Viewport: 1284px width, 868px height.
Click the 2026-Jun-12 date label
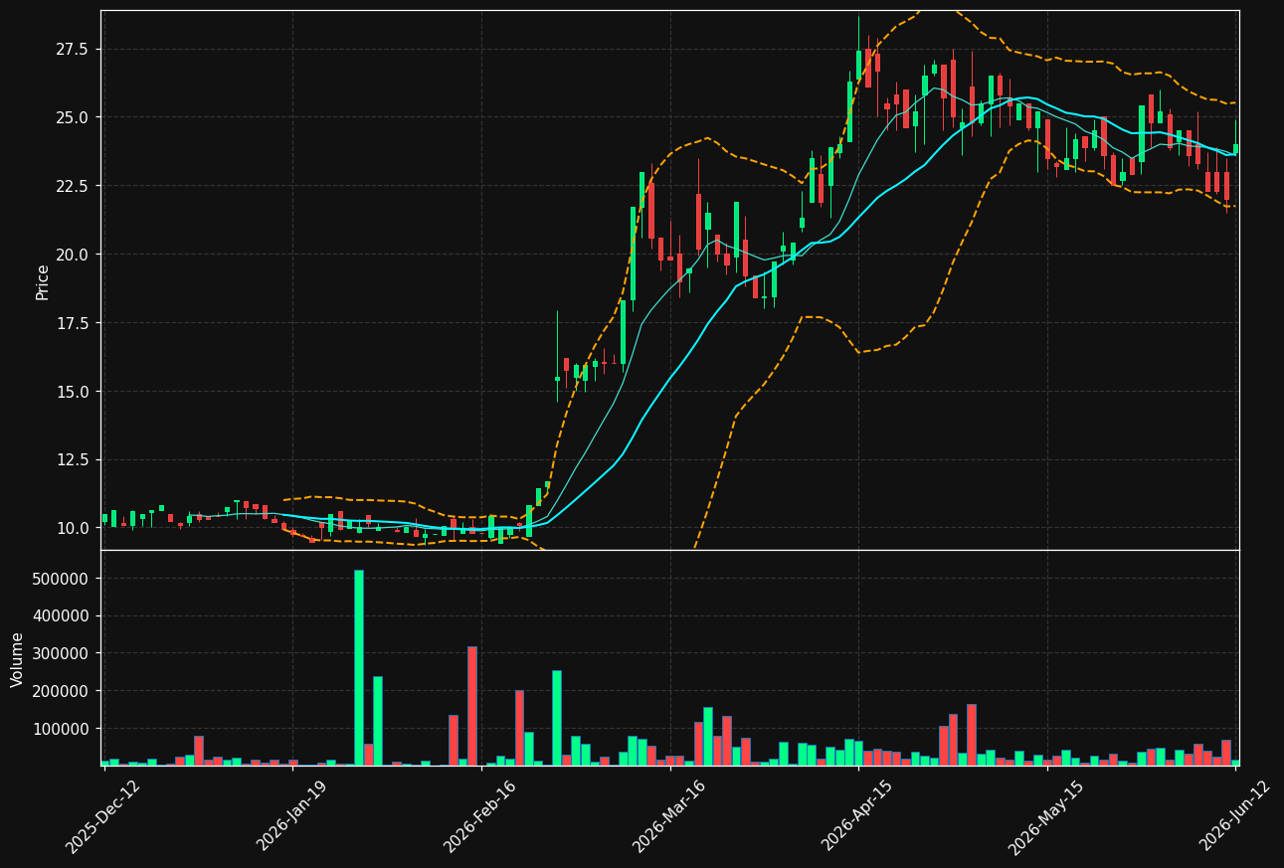[x=1235, y=815]
